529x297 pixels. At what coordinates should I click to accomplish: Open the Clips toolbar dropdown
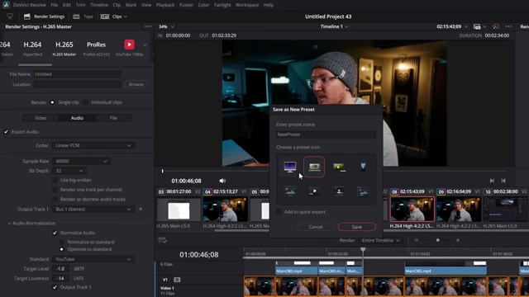click(x=114, y=16)
